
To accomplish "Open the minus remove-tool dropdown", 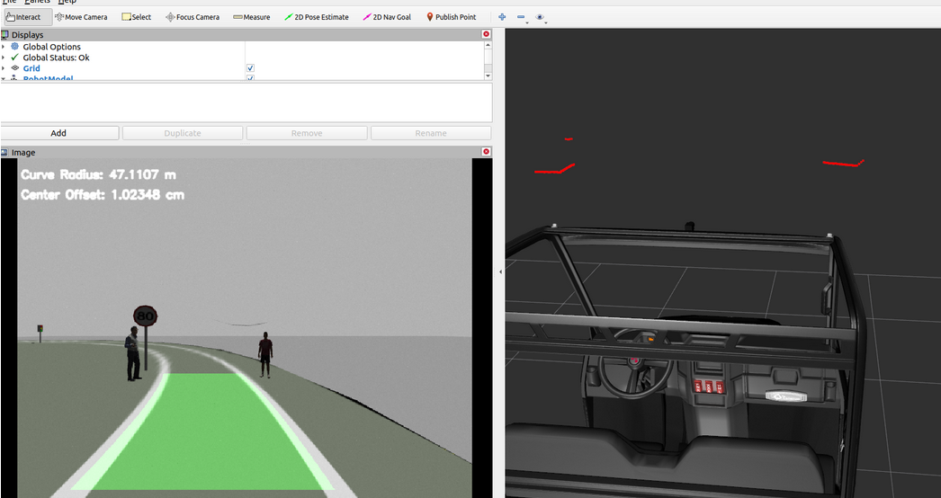I will point(522,17).
